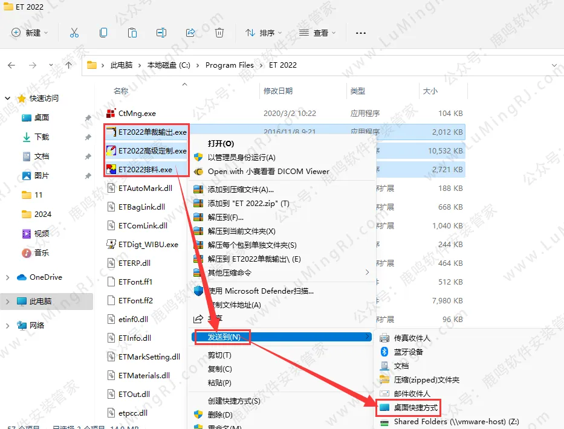Click the ETAutoMark.dll file icon

coord(111,188)
